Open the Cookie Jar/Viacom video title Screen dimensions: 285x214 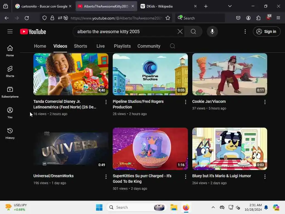[209, 101]
